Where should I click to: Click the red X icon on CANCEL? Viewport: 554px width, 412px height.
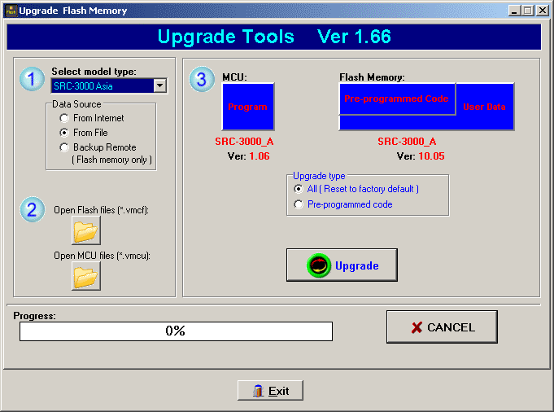tap(417, 327)
